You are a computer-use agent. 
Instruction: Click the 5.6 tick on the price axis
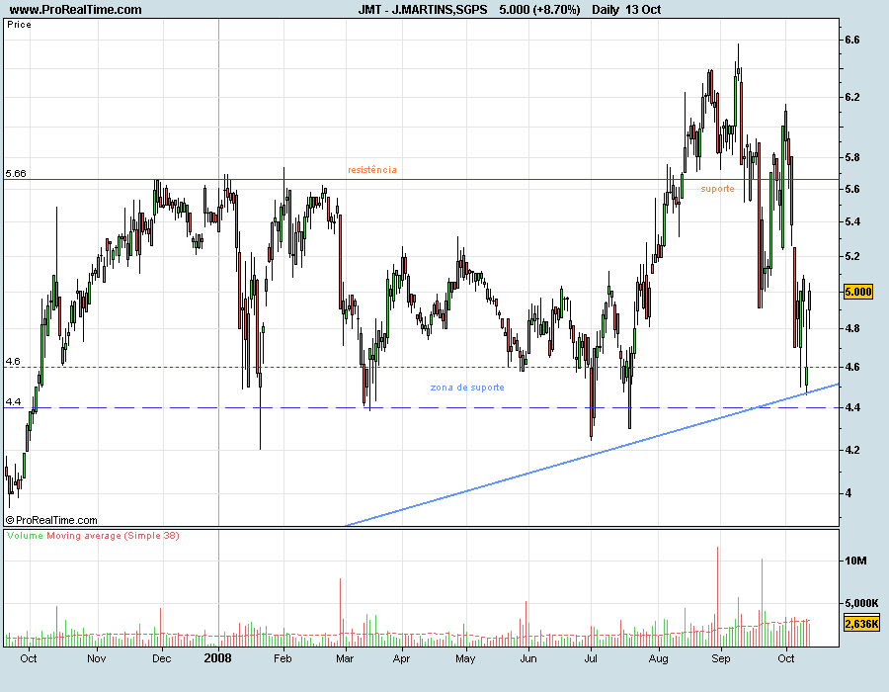(x=852, y=189)
